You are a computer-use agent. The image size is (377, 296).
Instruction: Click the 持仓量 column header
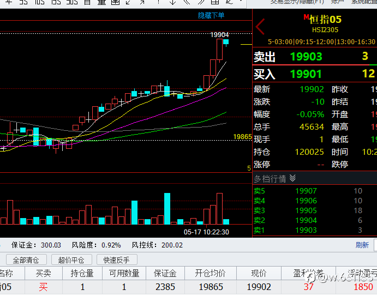(82, 273)
